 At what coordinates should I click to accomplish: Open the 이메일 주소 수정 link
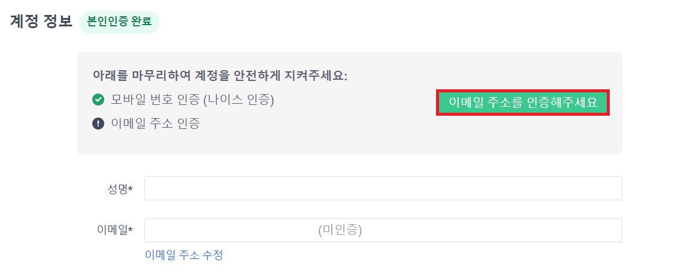click(184, 255)
